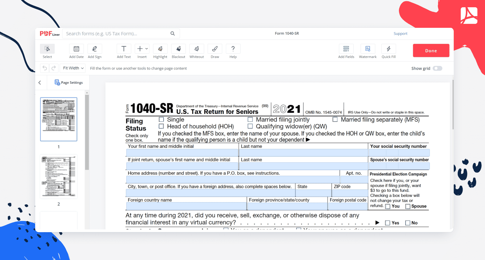Screen dimensions: 485x260
Task: Choose the Add Text tool
Action: point(124,49)
